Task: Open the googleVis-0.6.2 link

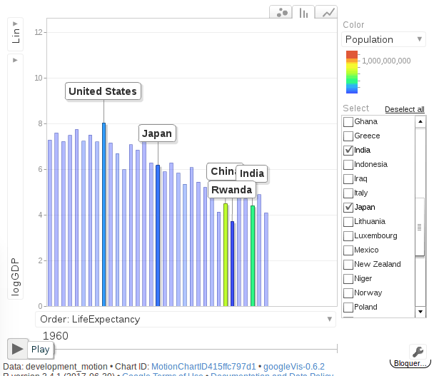Action: 293,367
